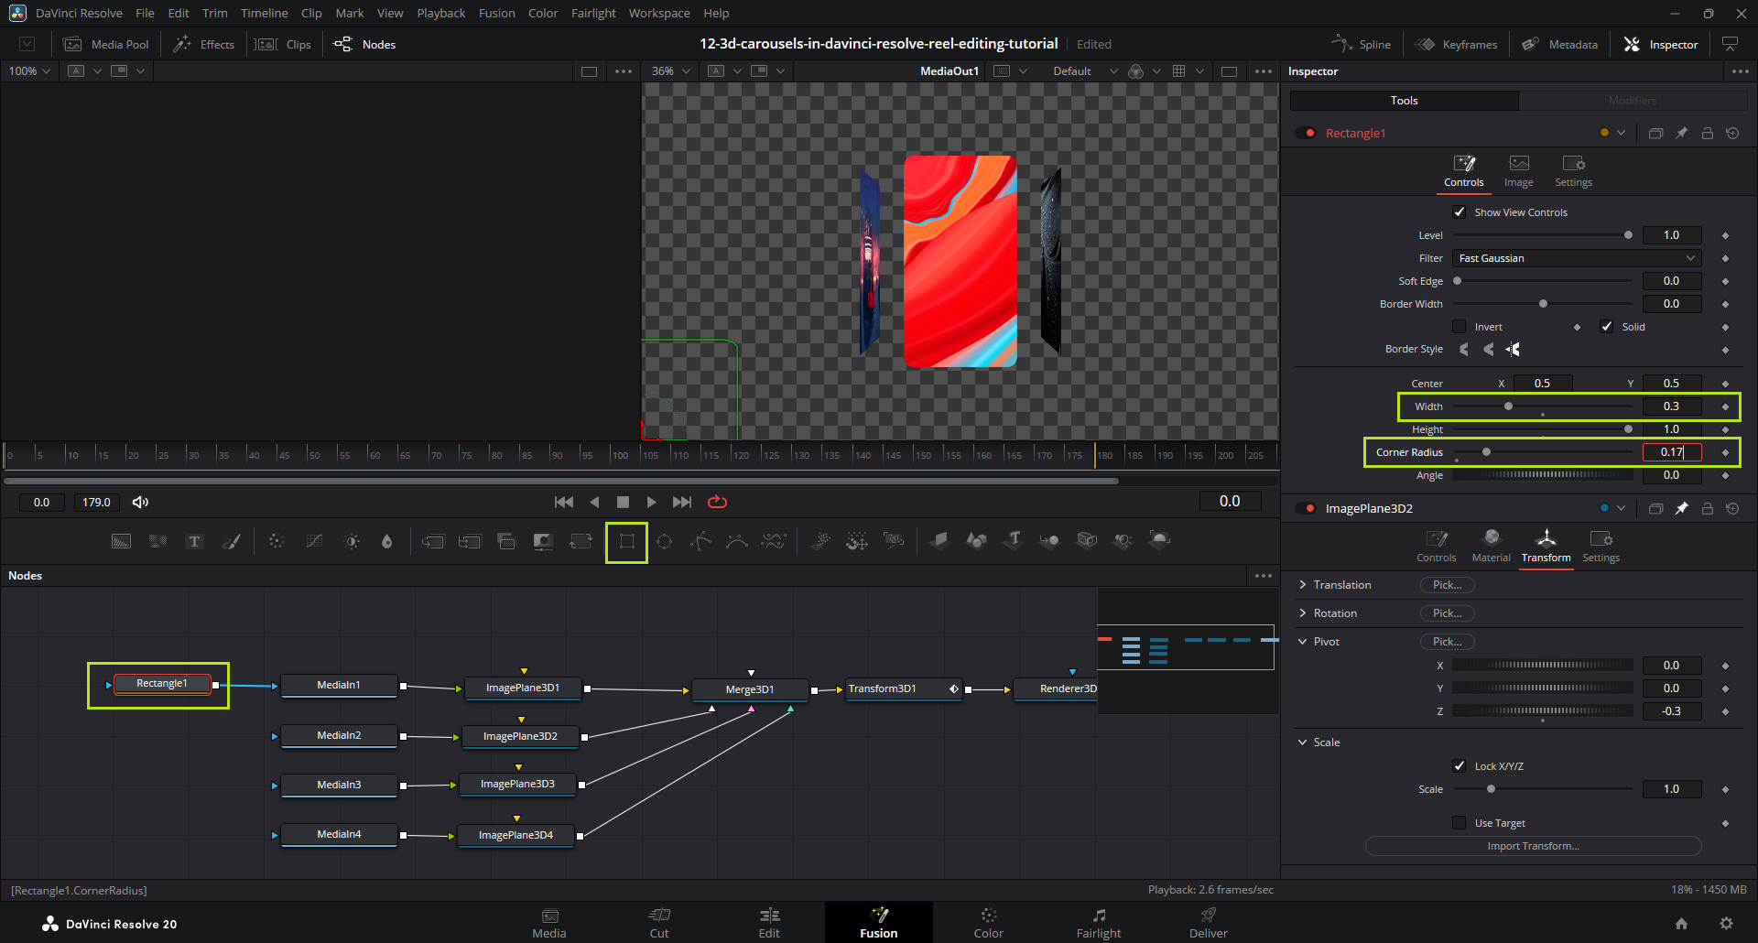1758x943 pixels.
Task: Click the Rotation Pick button
Action: (1447, 613)
